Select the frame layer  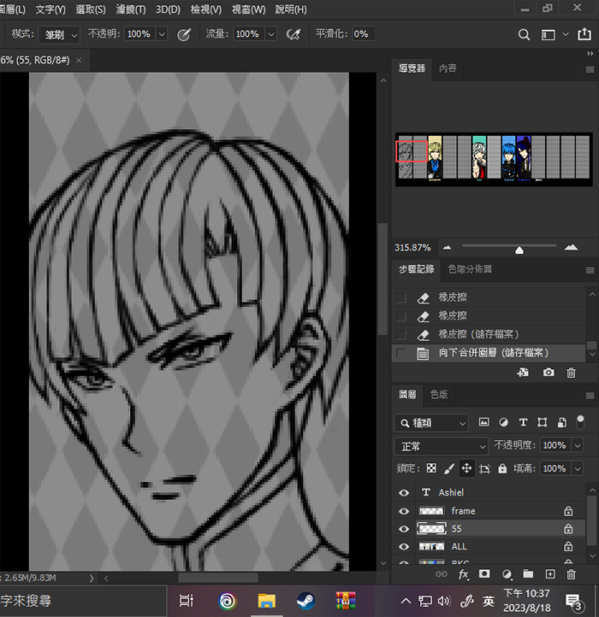[489, 511]
